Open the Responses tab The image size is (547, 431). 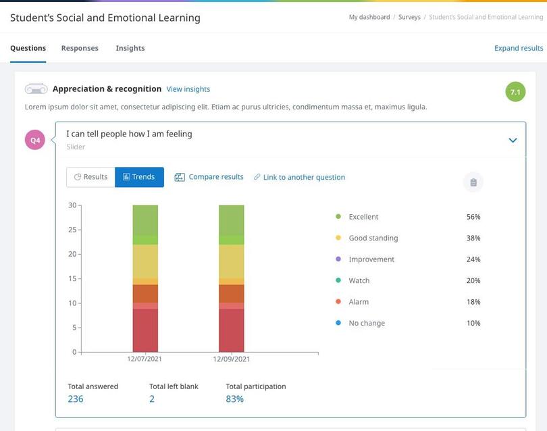[x=80, y=48]
